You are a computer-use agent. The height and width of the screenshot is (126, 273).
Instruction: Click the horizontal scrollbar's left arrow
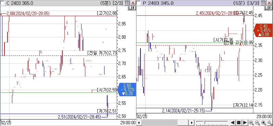tap(139, 123)
